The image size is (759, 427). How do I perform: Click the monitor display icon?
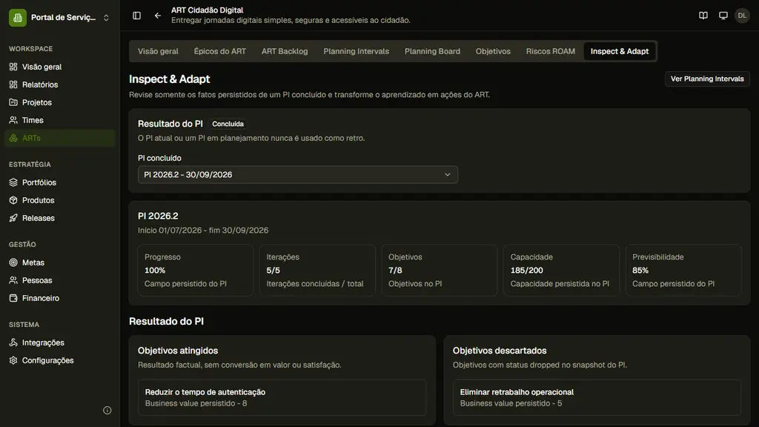point(723,16)
